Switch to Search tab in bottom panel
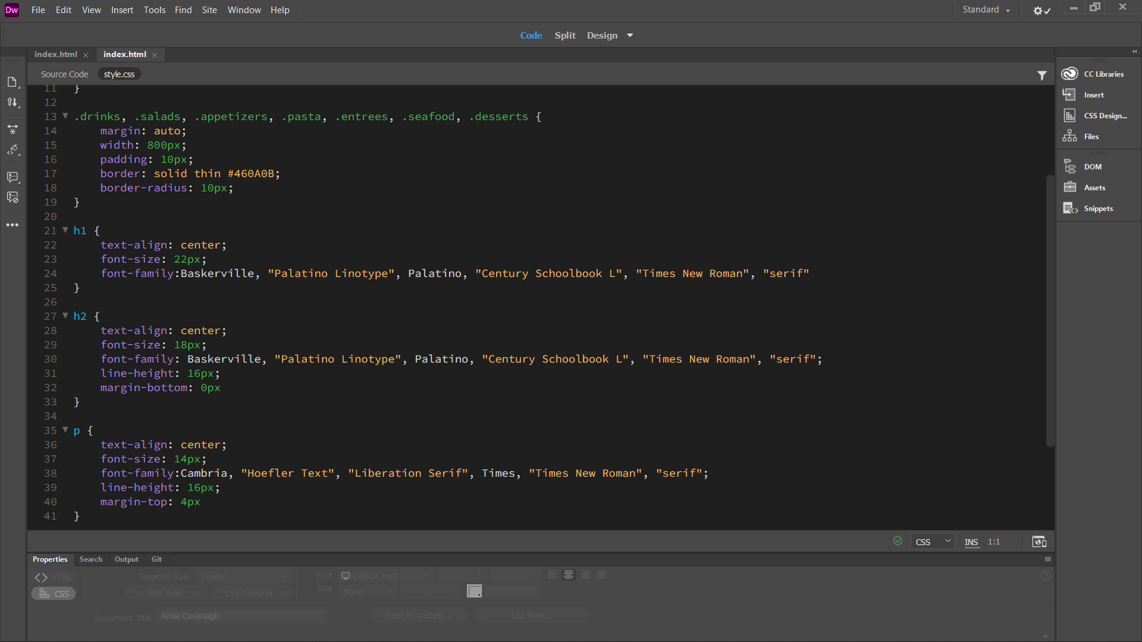Viewport: 1142px width, 642px height. pyautogui.click(x=91, y=559)
